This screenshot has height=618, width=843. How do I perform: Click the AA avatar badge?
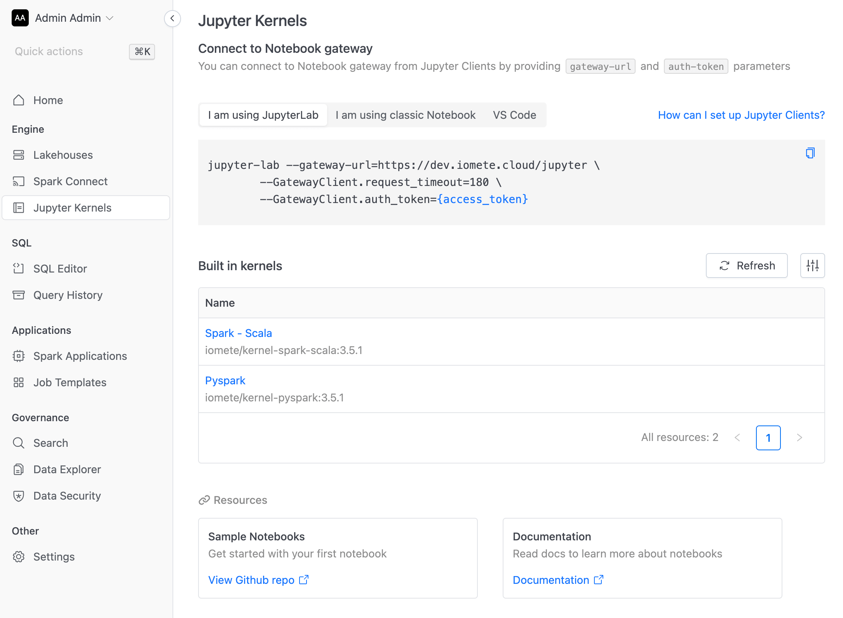pos(20,18)
